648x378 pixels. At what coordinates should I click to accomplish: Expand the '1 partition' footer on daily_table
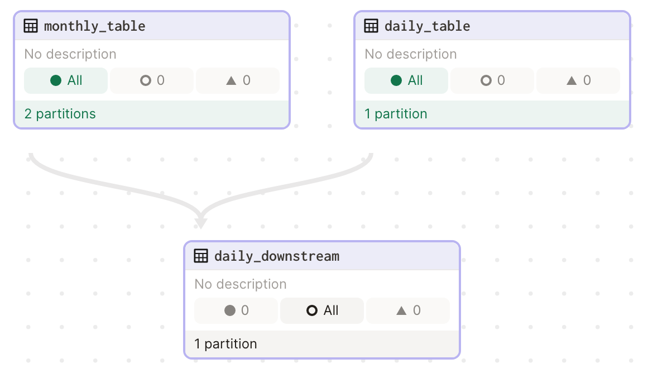[396, 113]
